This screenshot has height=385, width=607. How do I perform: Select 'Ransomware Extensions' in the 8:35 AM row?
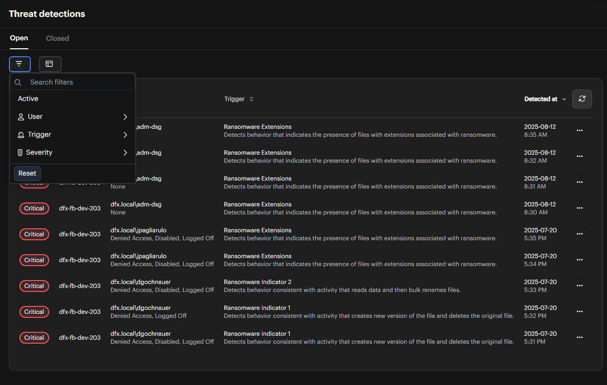click(258, 127)
